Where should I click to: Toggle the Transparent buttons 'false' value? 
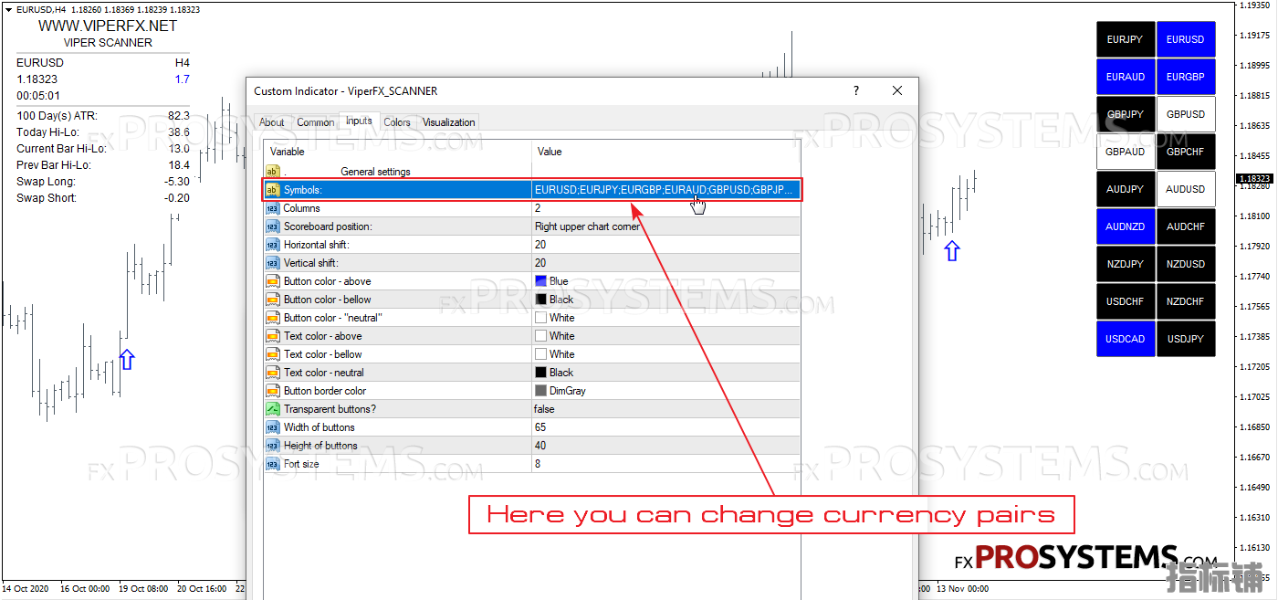point(665,409)
